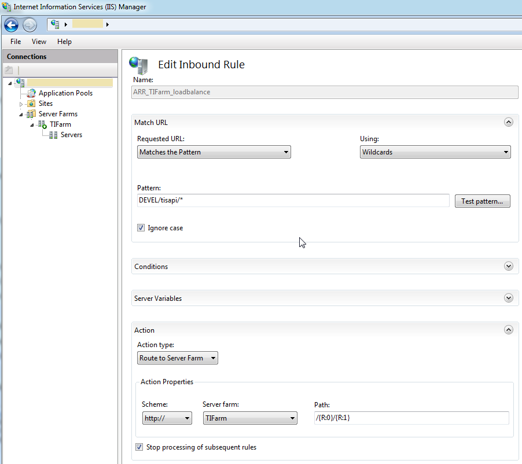Image resolution: width=522 pixels, height=464 pixels.
Task: Click the Conditions section title
Action: [x=151, y=267]
